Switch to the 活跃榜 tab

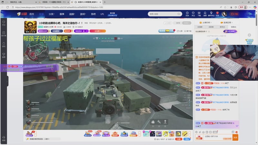click(x=211, y=27)
